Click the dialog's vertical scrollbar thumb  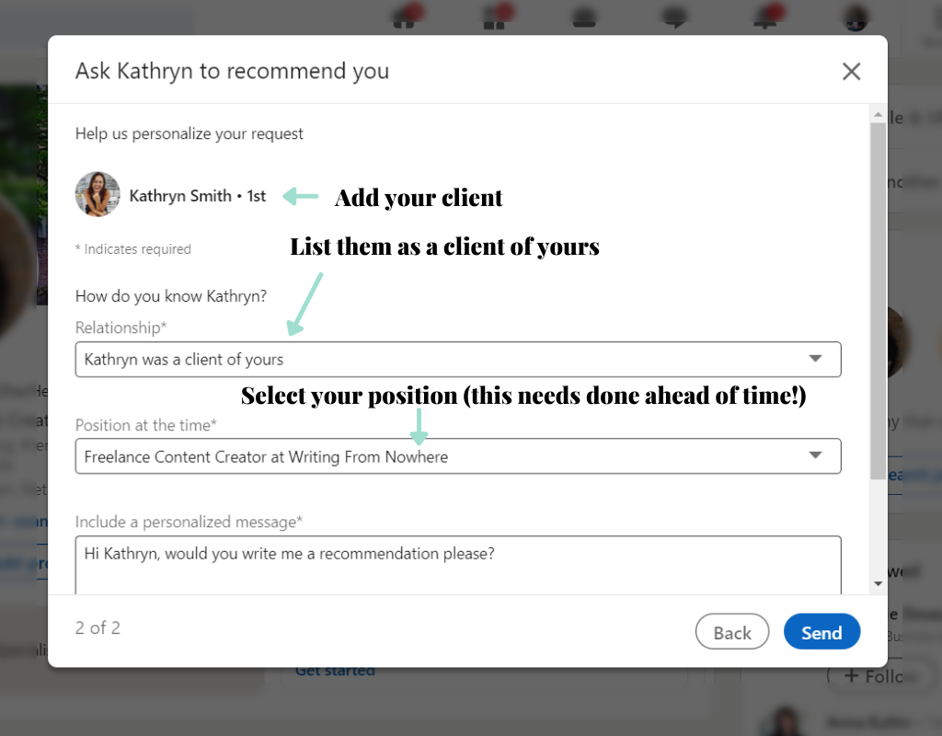(878, 301)
